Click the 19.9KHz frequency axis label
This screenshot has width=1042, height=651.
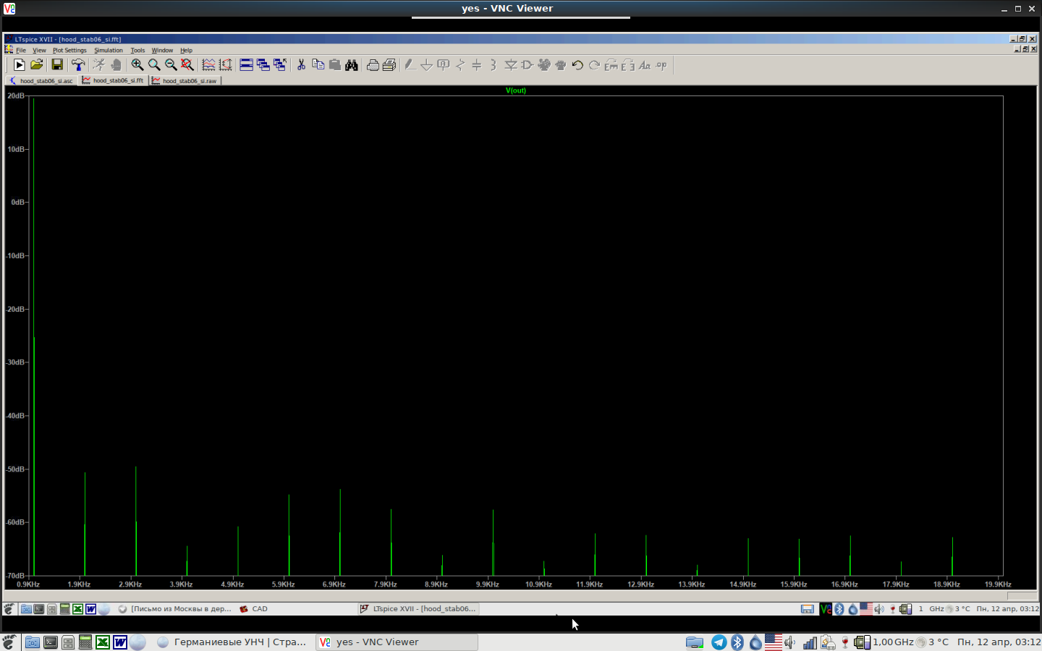998,584
